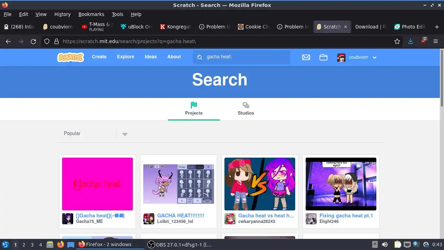Image resolution: width=444 pixels, height=250 pixels.
Task: Select the Projects search tab
Action: coord(194,109)
